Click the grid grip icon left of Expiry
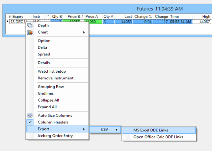 (10, 17)
